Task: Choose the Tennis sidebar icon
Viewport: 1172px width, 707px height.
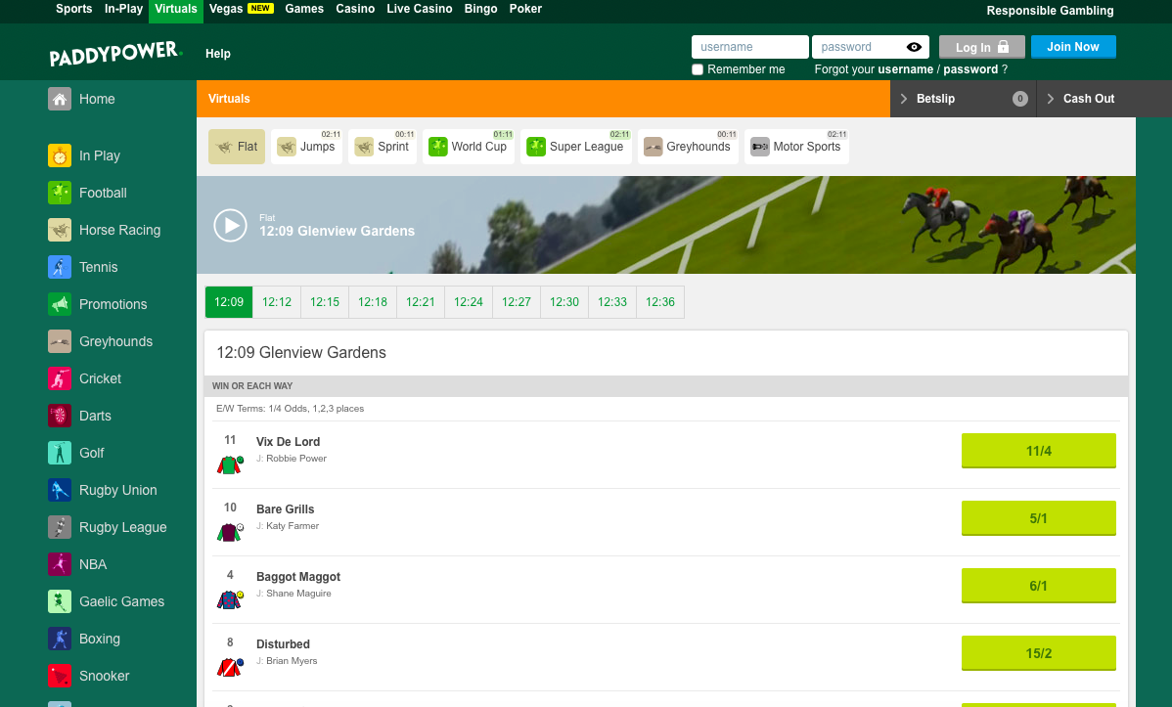Action: click(x=60, y=267)
